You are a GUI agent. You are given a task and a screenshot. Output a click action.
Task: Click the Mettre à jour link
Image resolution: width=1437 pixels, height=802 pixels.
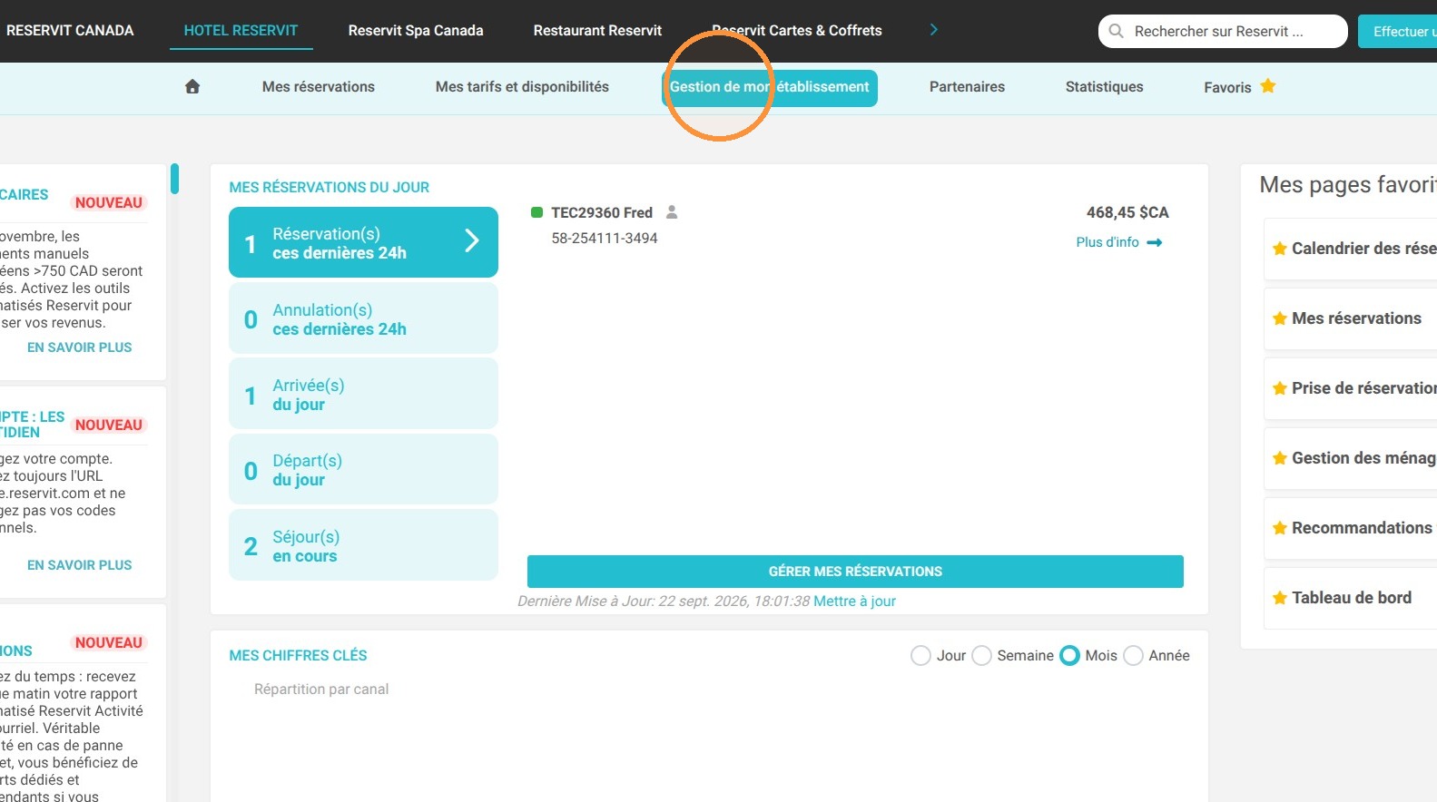click(x=854, y=601)
